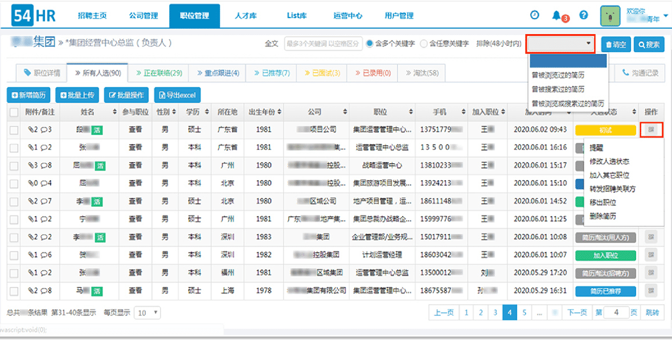Open attachments paperclip in 宁's row
This screenshot has width=672, height=341.
31,219
